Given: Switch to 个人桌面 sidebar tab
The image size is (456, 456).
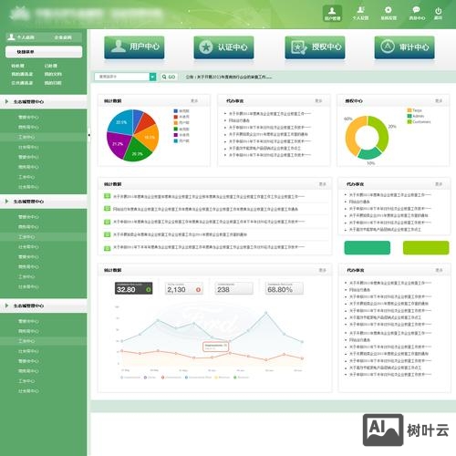Looking at the screenshot, I should 26,37.
